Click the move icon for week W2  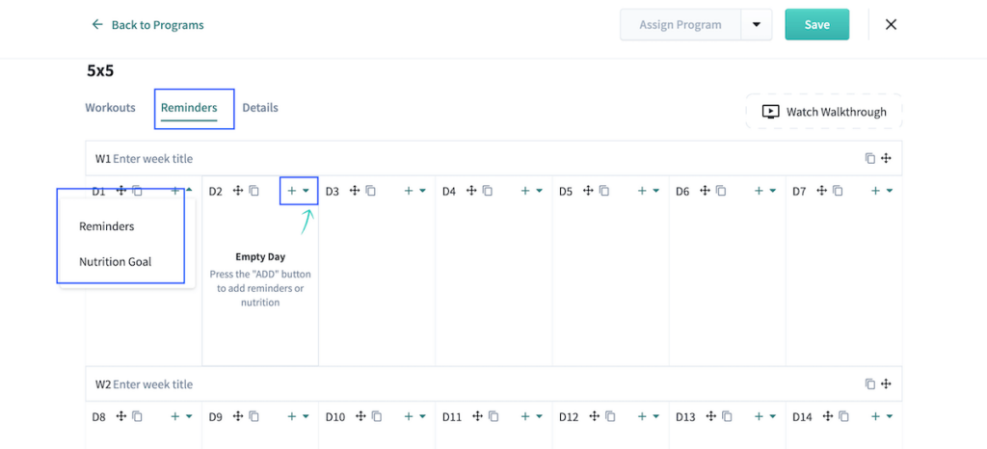coord(886,384)
